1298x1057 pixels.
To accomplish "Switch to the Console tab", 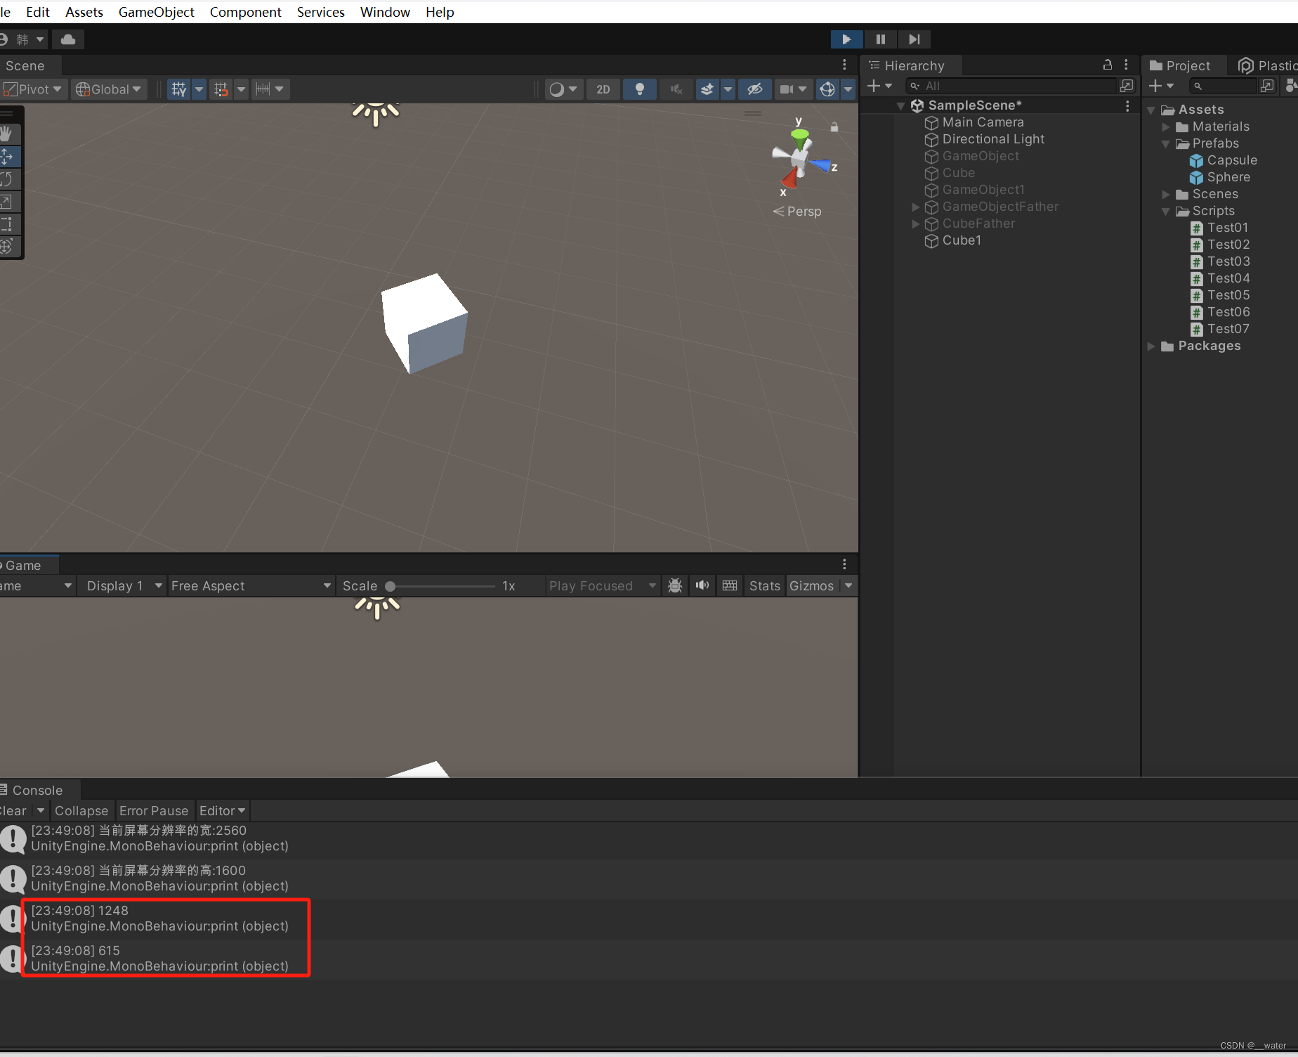I will coord(39,789).
